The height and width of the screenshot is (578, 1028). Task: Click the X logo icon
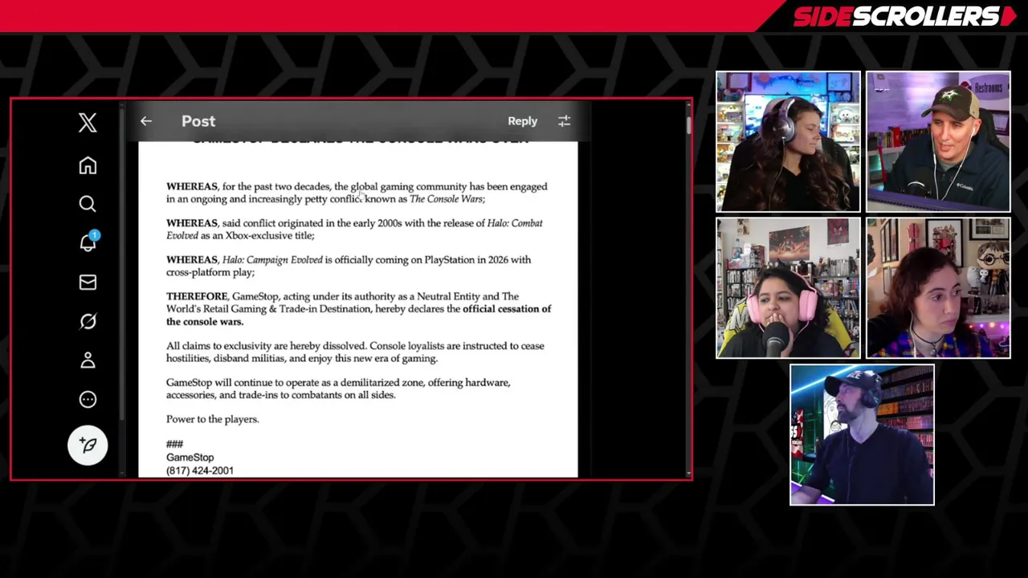tap(88, 122)
